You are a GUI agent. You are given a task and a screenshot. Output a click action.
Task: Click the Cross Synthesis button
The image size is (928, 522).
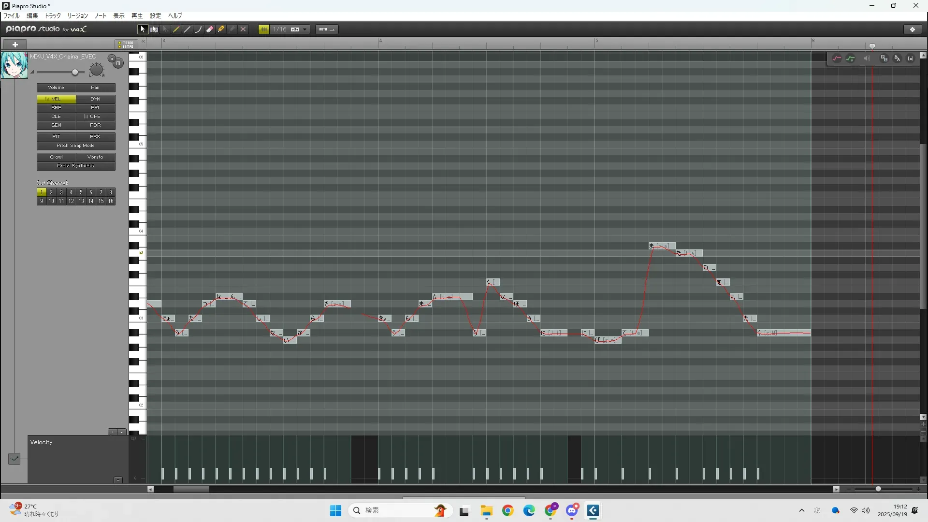click(76, 166)
